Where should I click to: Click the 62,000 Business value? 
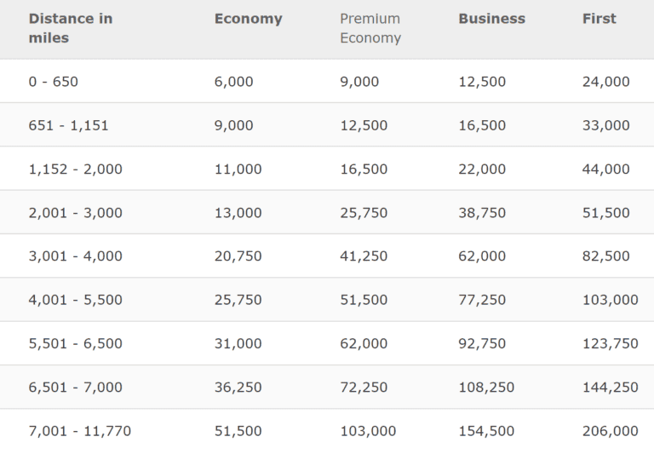click(x=482, y=256)
